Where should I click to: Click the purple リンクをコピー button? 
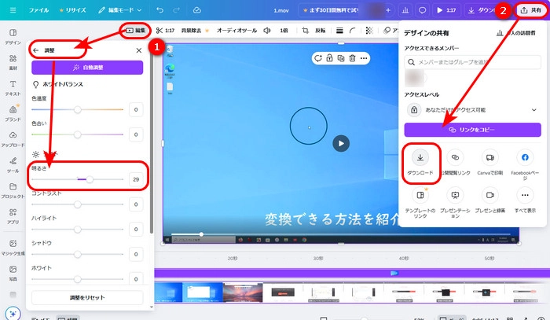pos(472,130)
